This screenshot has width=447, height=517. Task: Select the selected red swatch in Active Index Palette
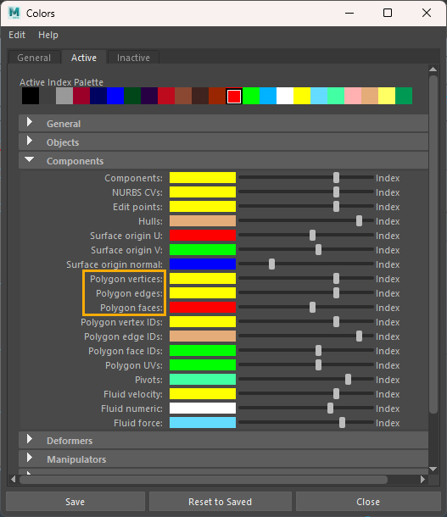pyautogui.click(x=234, y=97)
